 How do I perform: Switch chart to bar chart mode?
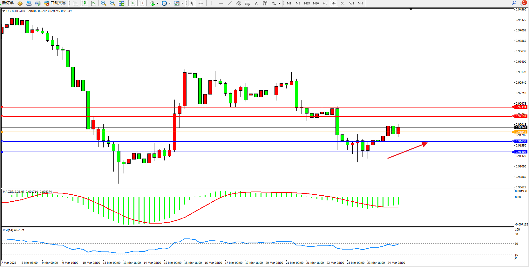coord(75,3)
